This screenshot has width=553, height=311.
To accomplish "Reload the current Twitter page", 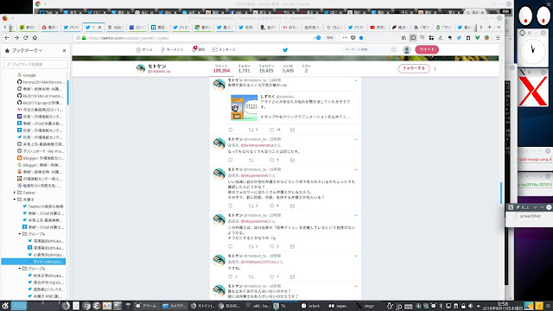I will 25,38.
